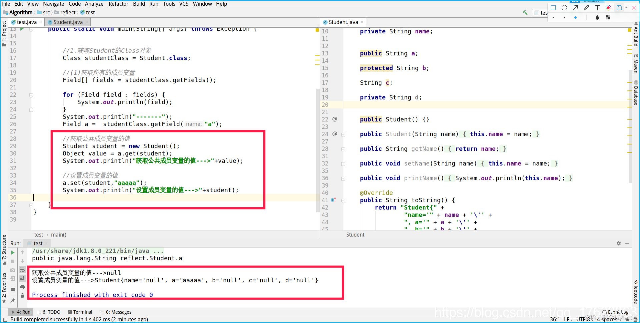The image size is (640, 323).
Task: Dump threads with camera icon
Action: click(13, 270)
